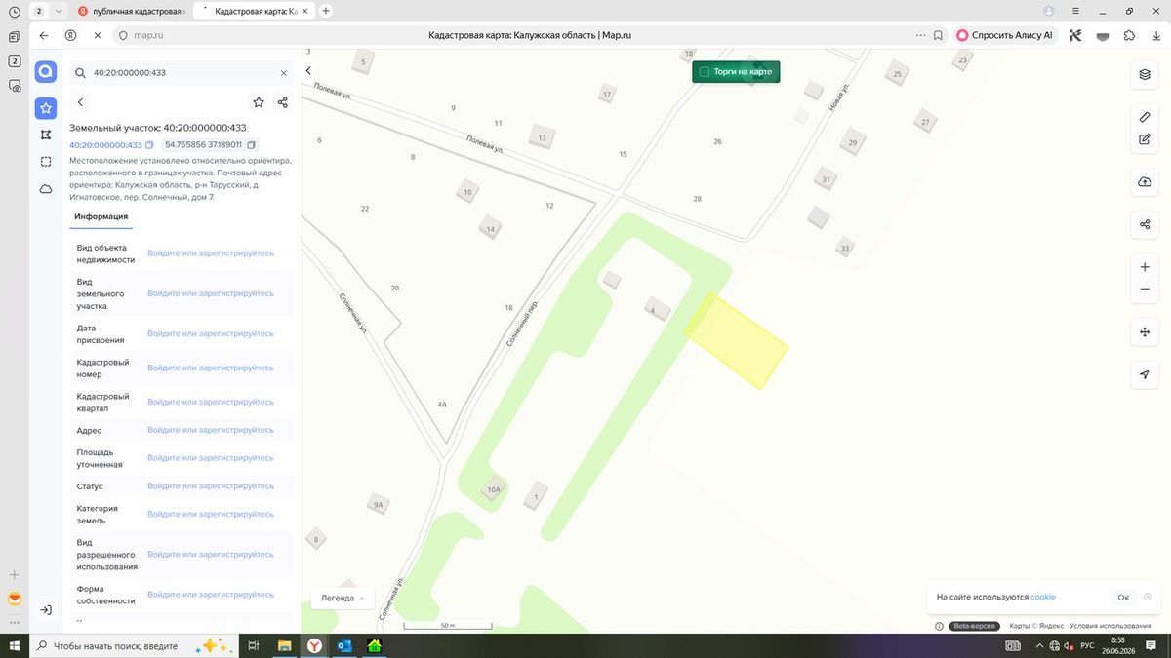
Task: Share the map via right toolbar icon
Action: point(1145,225)
